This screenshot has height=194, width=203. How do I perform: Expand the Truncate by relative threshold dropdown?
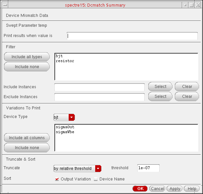click(98, 169)
